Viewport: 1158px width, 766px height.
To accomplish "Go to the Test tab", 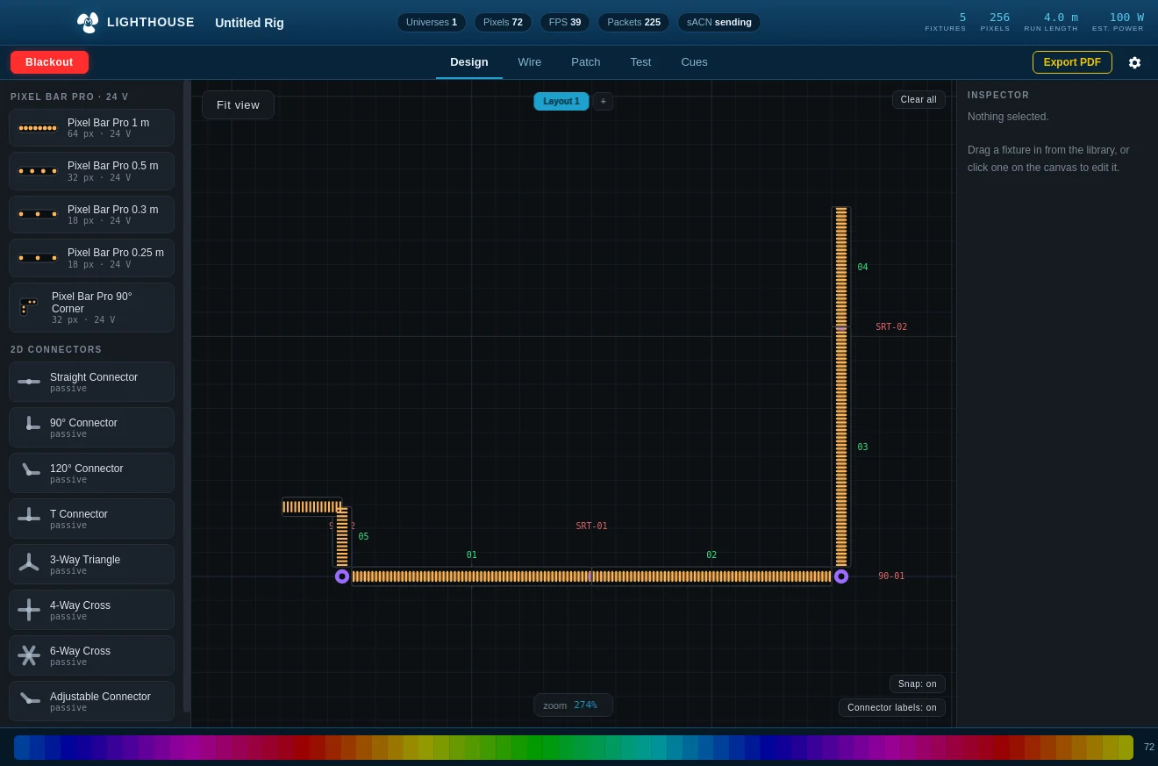I will (640, 62).
